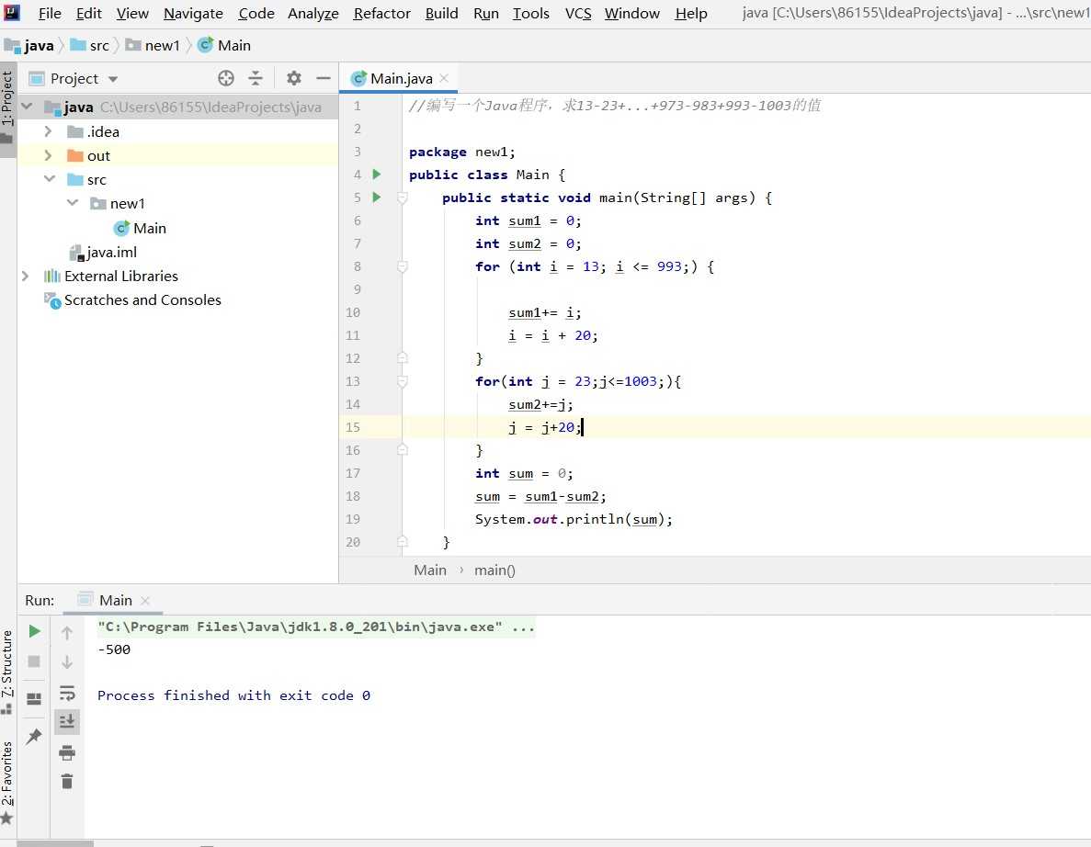Select Main class in project tree

point(150,228)
